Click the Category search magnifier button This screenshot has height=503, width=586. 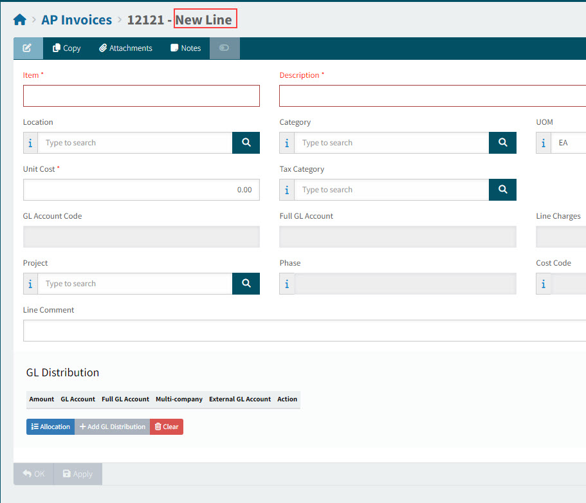coord(502,143)
